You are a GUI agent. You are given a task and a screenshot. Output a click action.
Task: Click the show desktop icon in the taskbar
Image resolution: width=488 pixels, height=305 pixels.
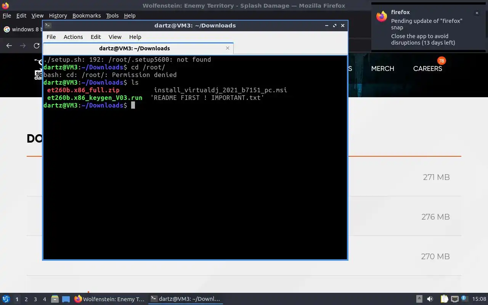pyautogui.click(x=66, y=299)
